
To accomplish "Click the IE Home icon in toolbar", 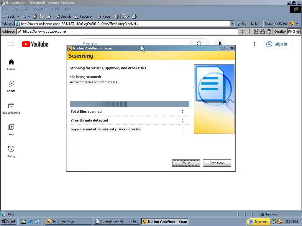I will click(x=49, y=16).
